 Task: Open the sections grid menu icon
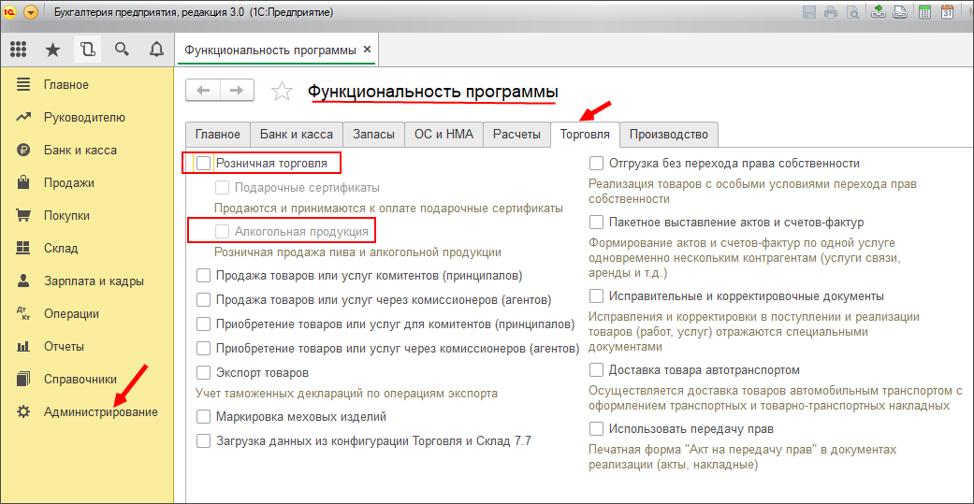pyautogui.click(x=19, y=50)
